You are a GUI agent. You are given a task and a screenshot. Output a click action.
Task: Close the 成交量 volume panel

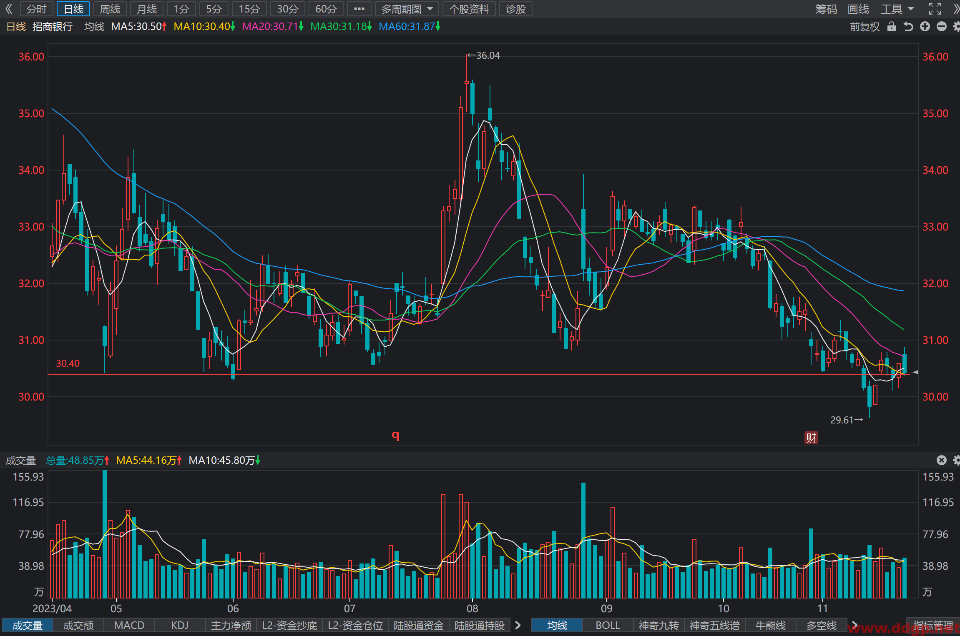(x=941, y=460)
